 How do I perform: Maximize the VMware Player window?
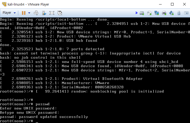[172, 4]
